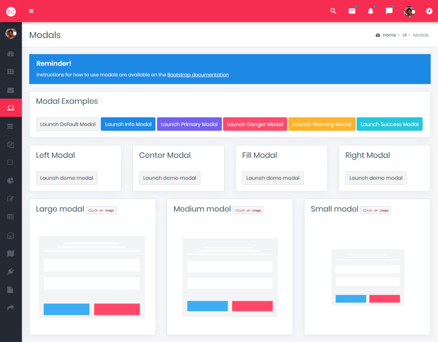Open the apps grid icon in sidebar
The height and width of the screenshot is (342, 438).
[x=11, y=71]
